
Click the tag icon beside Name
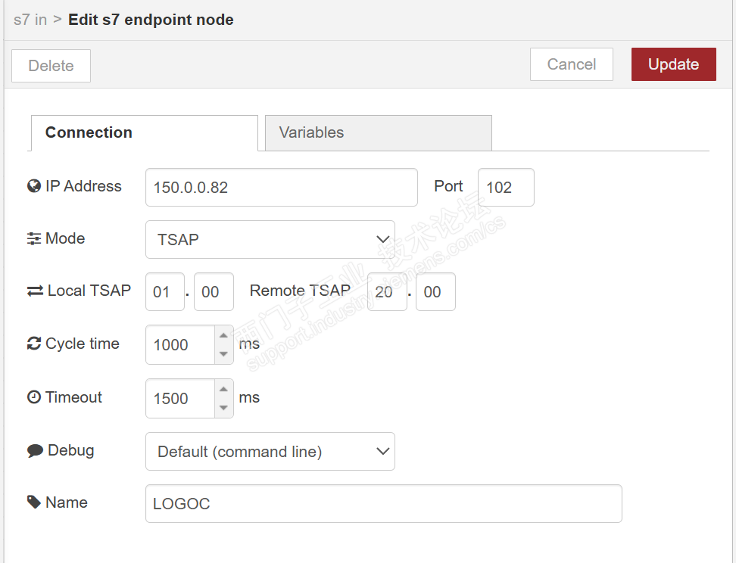34,502
